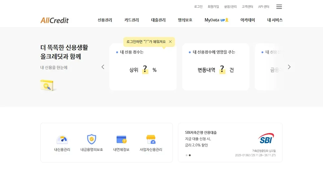This screenshot has height=175, width=323.
Task: Click question mark in 상위 % card
Action: point(145,69)
